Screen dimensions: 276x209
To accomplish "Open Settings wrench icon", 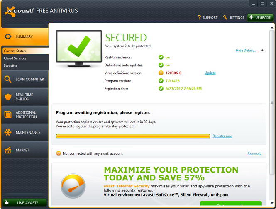I will click(x=225, y=17).
